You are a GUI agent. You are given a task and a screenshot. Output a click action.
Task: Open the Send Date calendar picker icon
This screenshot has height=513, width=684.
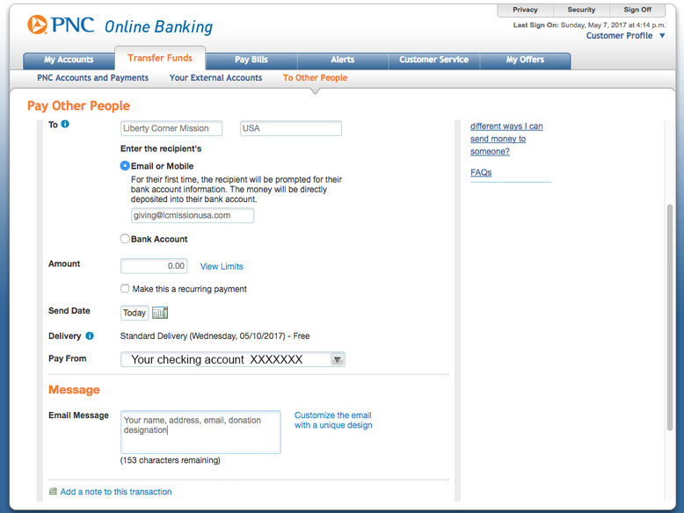160,313
